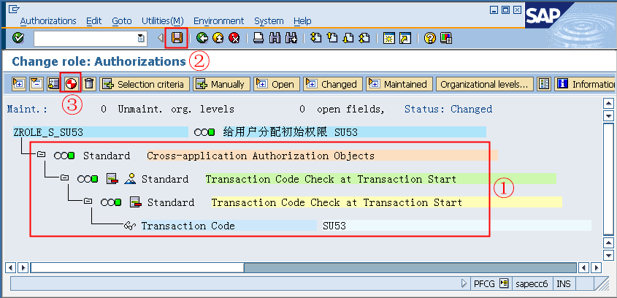Delete with the trash can icon
617x298 pixels.
click(x=89, y=84)
